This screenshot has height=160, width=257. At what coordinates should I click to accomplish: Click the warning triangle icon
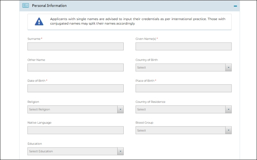coord(39,21)
